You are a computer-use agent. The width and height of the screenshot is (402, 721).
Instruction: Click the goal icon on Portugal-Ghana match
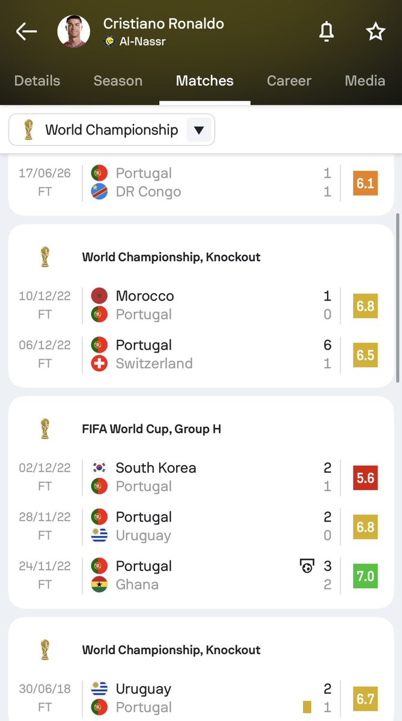click(306, 566)
